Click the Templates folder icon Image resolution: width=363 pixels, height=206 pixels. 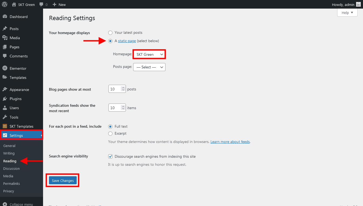(5, 78)
